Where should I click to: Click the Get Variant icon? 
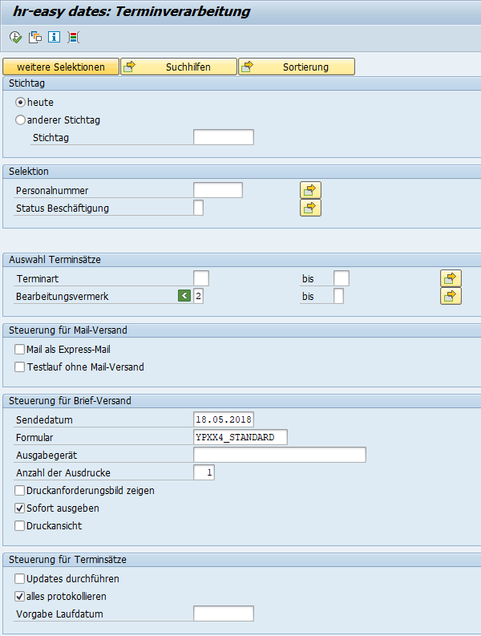34,37
